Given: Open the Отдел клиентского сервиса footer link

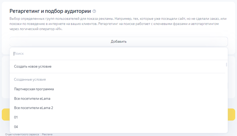Looking at the screenshot, I should tap(22, 134).
